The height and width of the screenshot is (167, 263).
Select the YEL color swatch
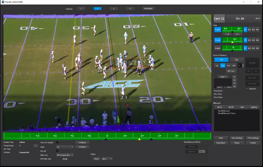pyautogui.click(x=245, y=40)
